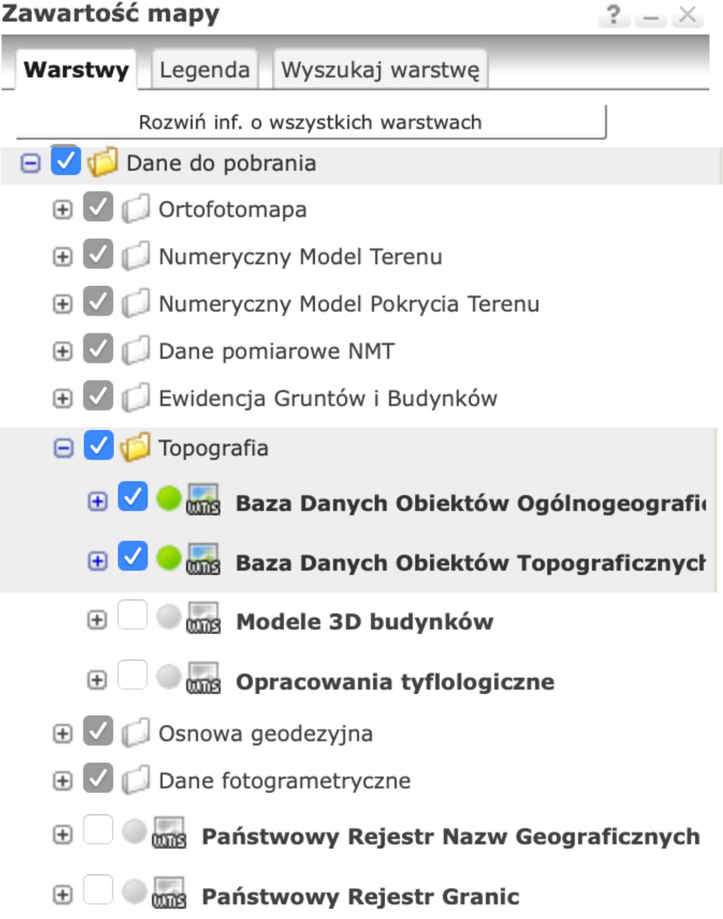
Task: Click the Ortofotomapa folder icon
Action: pyautogui.click(x=136, y=208)
